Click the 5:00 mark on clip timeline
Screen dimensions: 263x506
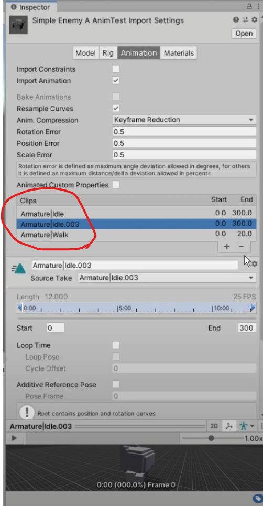coord(125,308)
